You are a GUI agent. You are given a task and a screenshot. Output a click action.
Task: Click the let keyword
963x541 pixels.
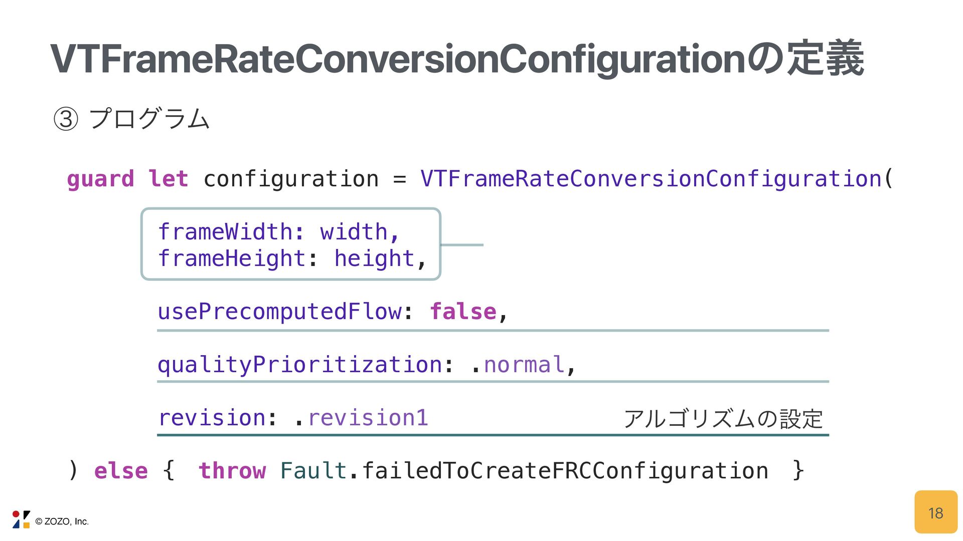coord(169,179)
